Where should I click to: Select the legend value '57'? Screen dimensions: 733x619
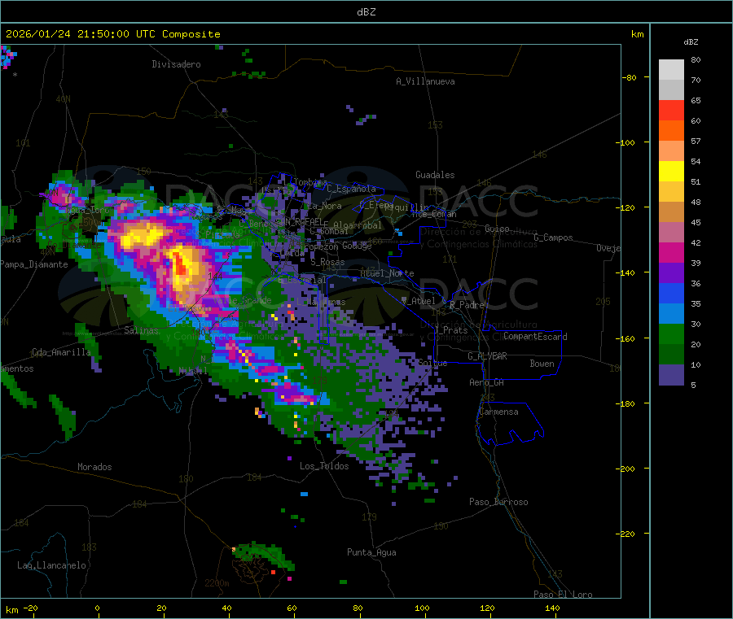click(x=696, y=141)
